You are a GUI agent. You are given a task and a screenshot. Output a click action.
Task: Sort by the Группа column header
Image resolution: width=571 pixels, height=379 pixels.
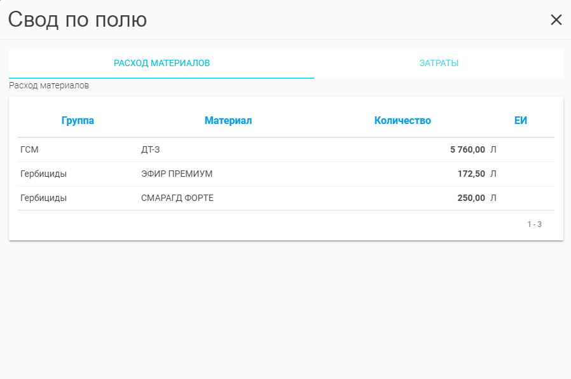coord(78,121)
